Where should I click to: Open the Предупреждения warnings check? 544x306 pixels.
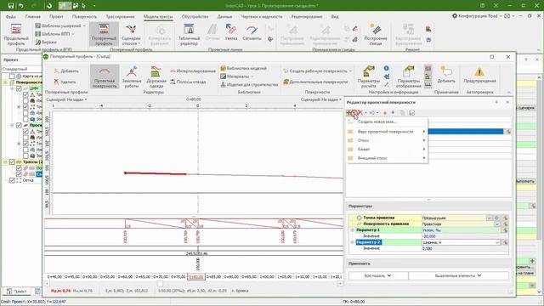(x=479, y=74)
